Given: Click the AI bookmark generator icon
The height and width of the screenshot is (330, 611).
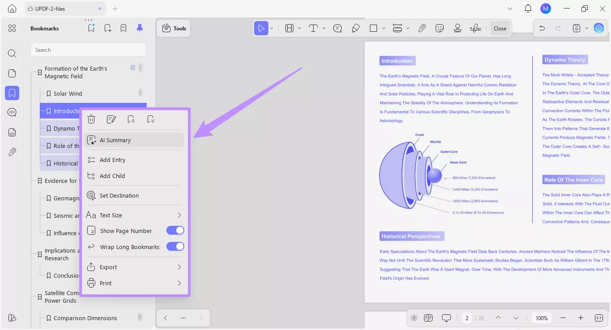Looking at the screenshot, I should 91,28.
